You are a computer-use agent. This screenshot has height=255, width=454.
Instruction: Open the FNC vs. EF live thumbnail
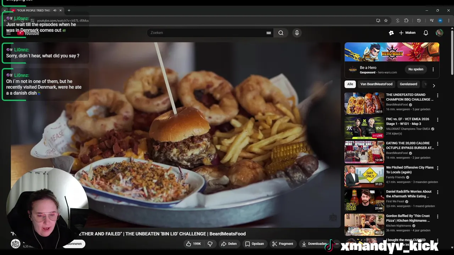[364, 127]
